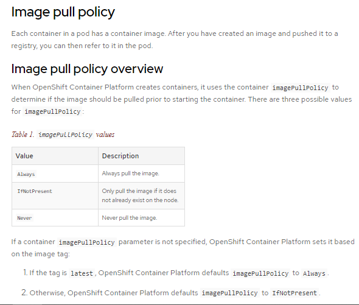Click the Table 1 imagePullPolicy values caption
359x305 pixels.
[63, 135]
